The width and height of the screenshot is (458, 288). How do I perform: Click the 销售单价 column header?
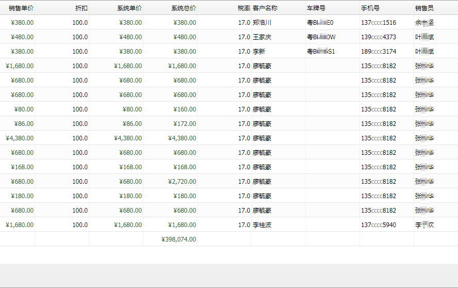[x=21, y=8]
